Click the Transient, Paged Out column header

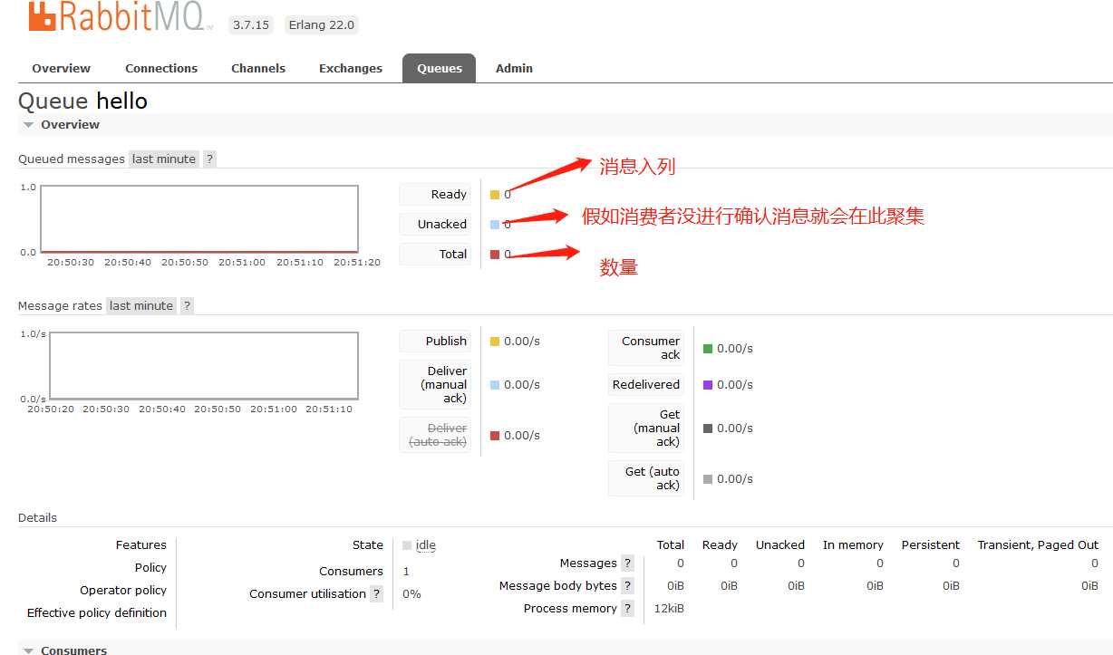(x=1038, y=544)
